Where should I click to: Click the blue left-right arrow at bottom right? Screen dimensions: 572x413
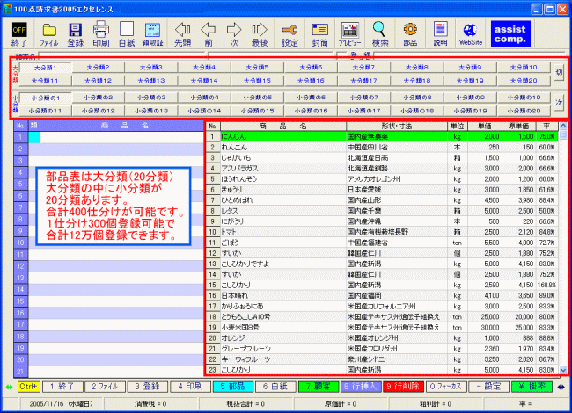click(x=561, y=388)
